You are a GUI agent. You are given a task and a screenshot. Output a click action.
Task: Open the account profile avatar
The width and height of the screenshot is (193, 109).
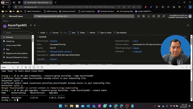click(x=190, y=16)
